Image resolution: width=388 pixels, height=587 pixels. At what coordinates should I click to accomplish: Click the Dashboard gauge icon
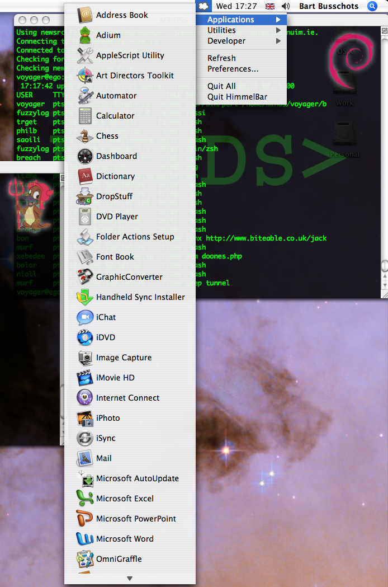pos(85,156)
